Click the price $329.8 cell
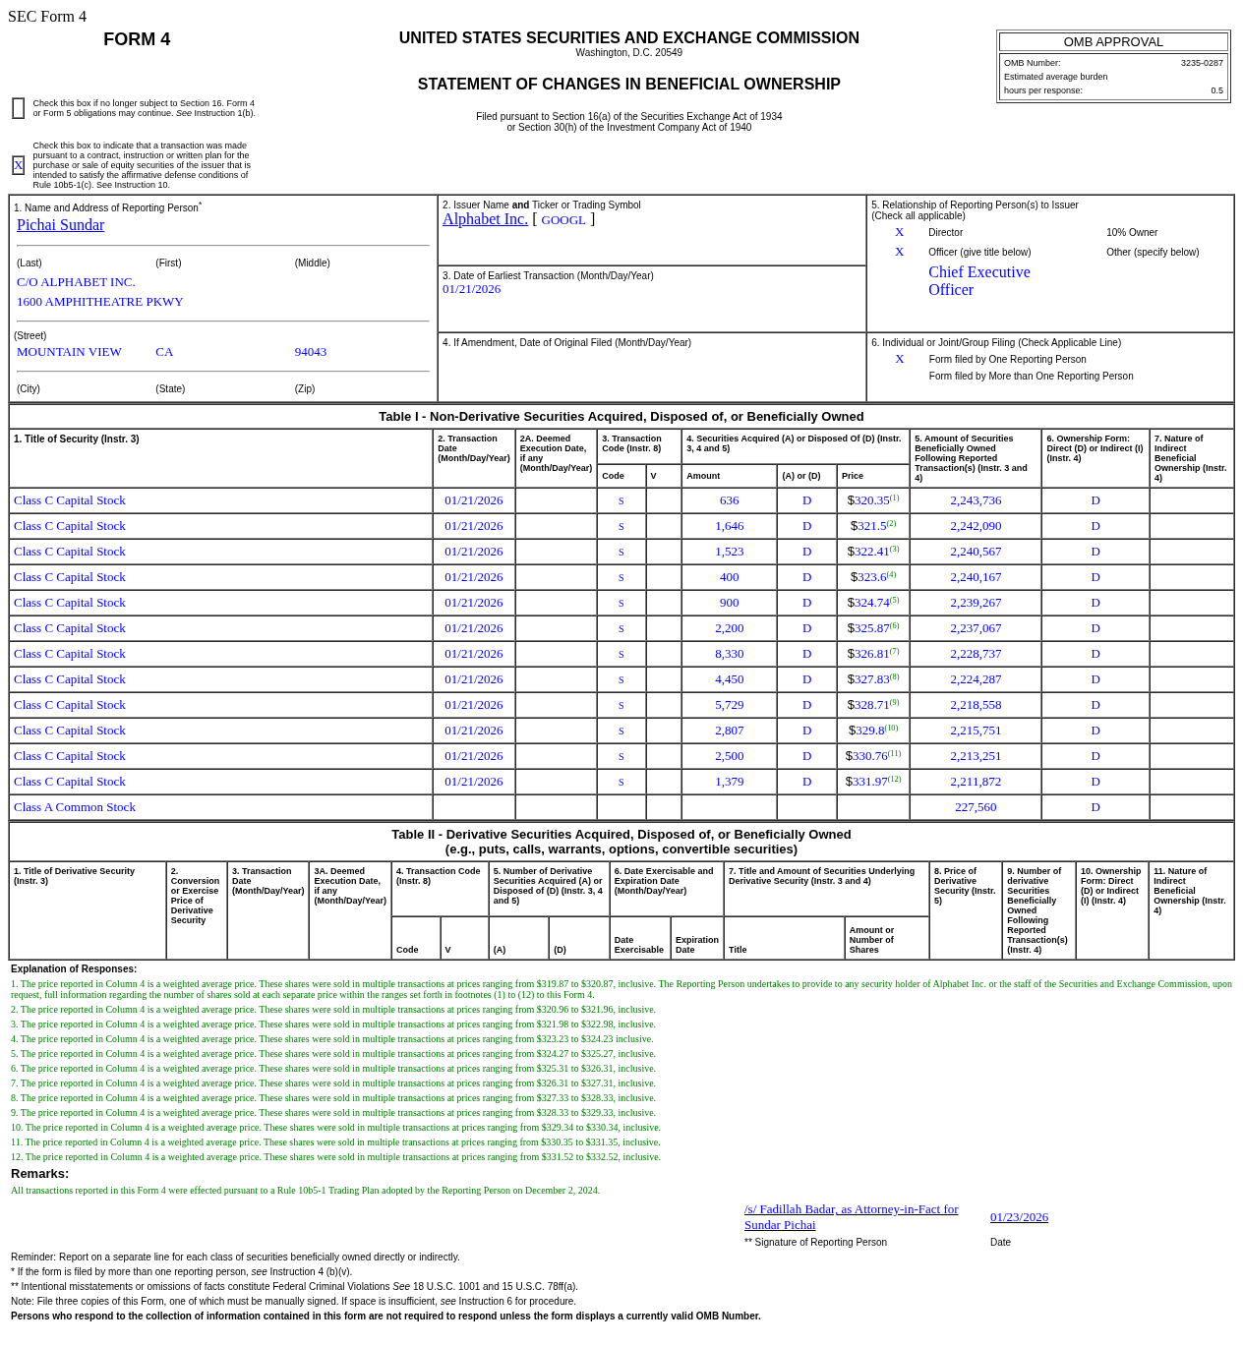Viewport: 1243px width, 1346px height. [873, 731]
